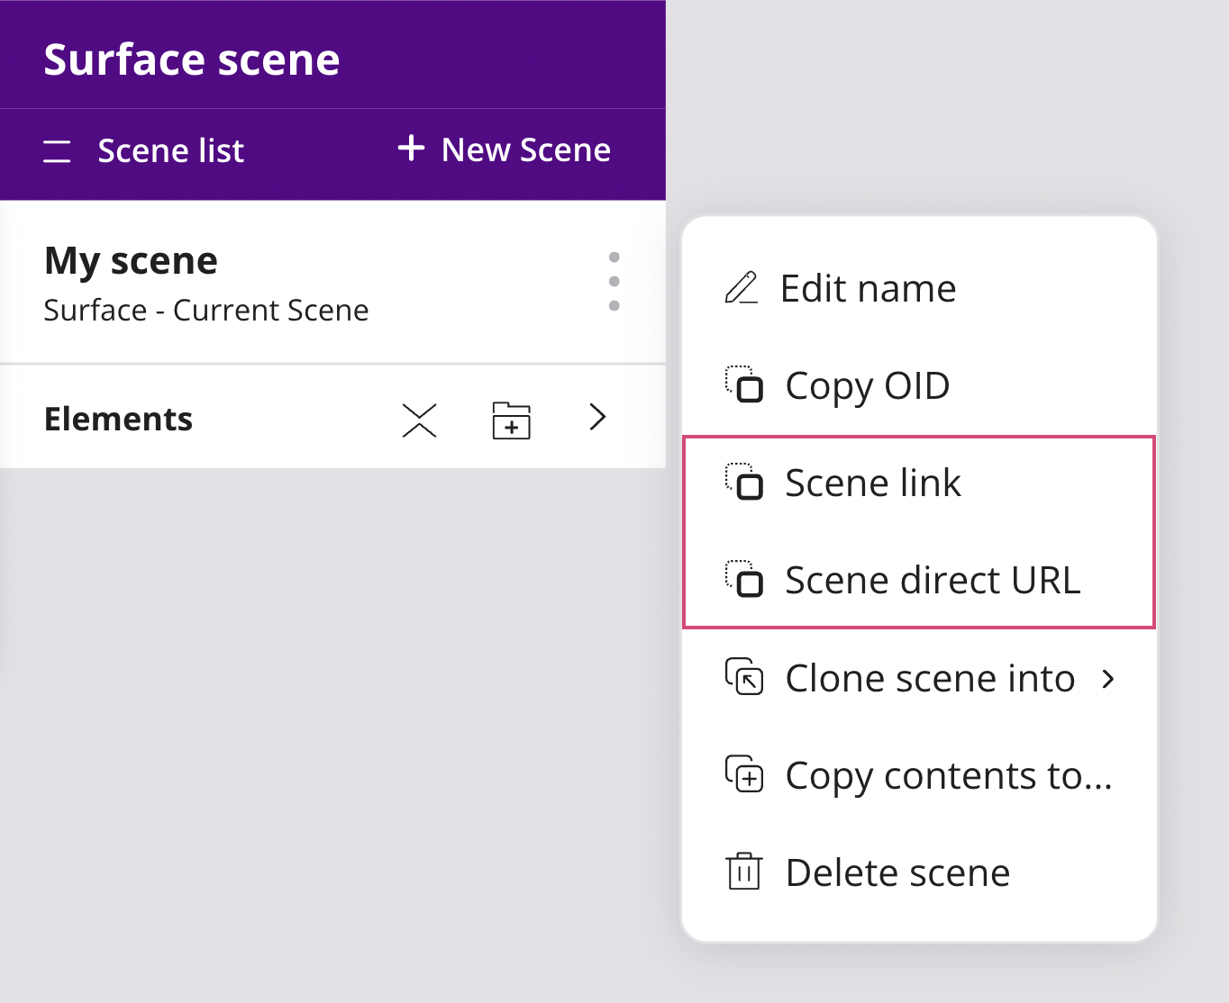Viewport: 1229px width, 1003px height.
Task: Select Copy OID menu entry
Action: click(x=919, y=385)
